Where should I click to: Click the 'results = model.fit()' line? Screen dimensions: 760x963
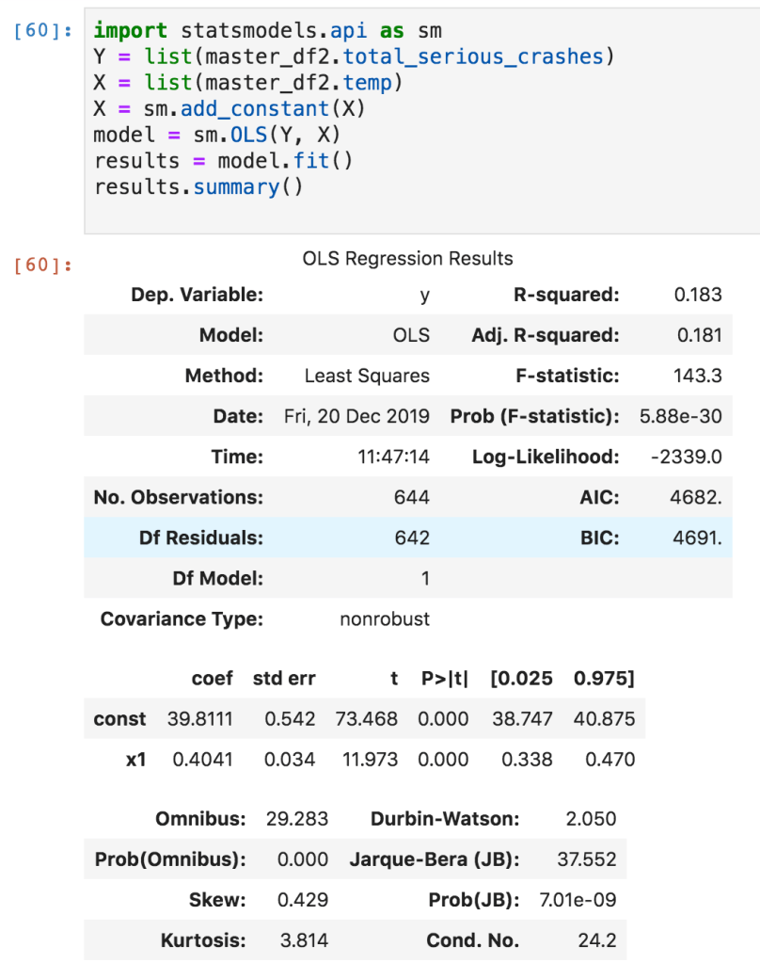223,161
